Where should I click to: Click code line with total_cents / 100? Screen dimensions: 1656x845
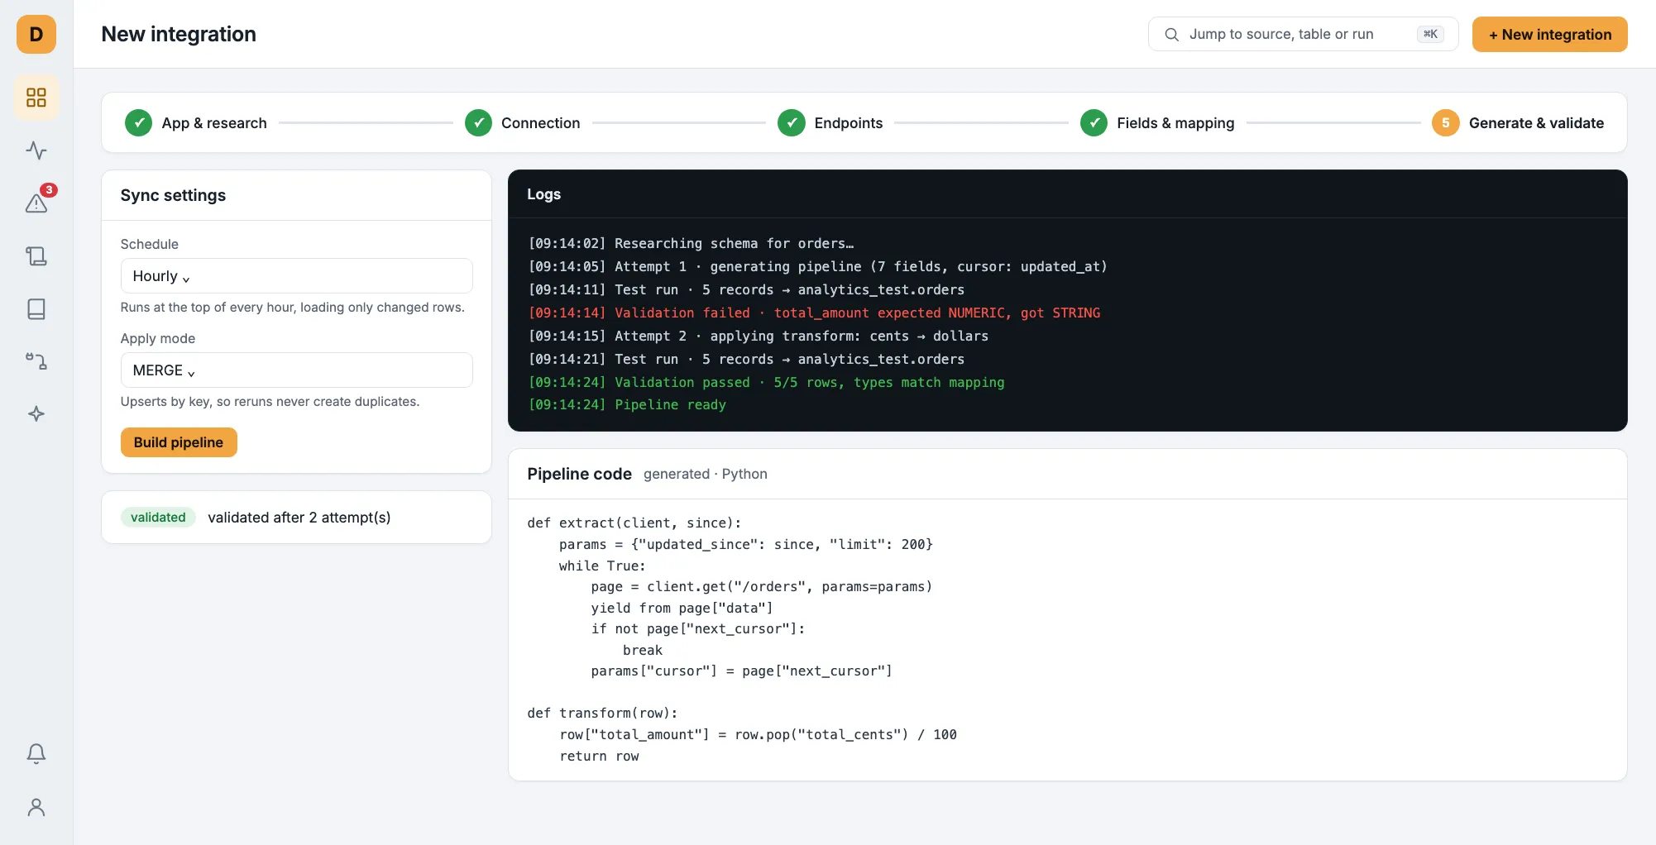(x=758, y=734)
